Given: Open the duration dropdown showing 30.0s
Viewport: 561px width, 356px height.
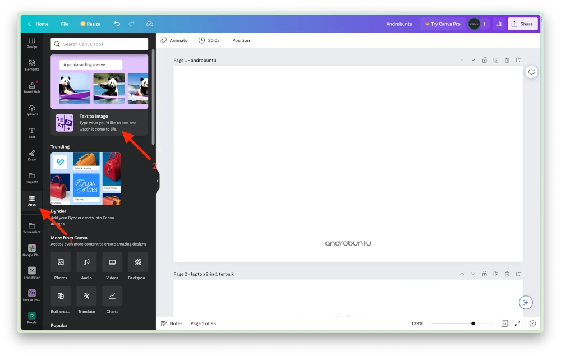Looking at the screenshot, I should point(210,40).
